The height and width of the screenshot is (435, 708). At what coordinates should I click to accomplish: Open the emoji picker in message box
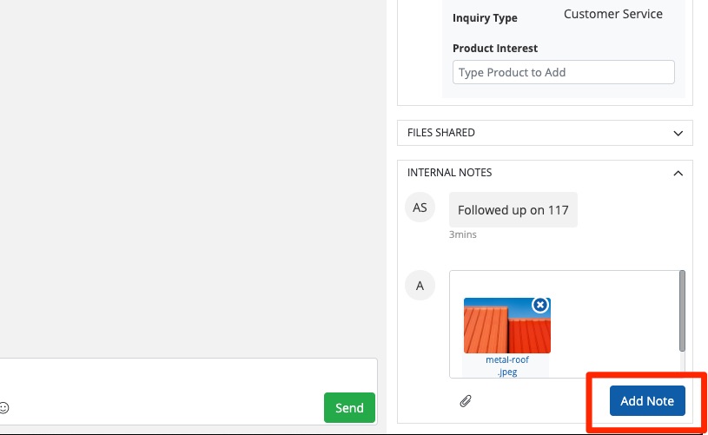coord(4,407)
